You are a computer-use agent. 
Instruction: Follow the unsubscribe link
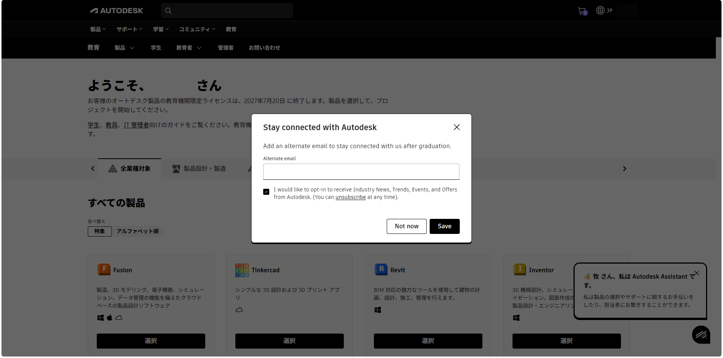point(351,197)
